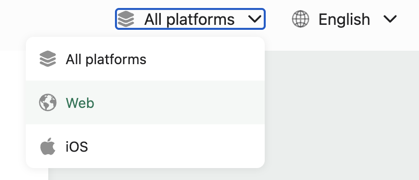Collapse the All platforms dropdown chevron
This screenshot has width=419, height=180.
255,19
